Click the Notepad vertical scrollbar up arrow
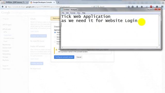Screen dimensions: 165x93 pyautogui.click(x=159, y=16)
